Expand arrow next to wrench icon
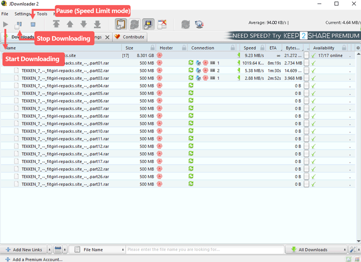This screenshot has width=361, height=262. [x=358, y=249]
